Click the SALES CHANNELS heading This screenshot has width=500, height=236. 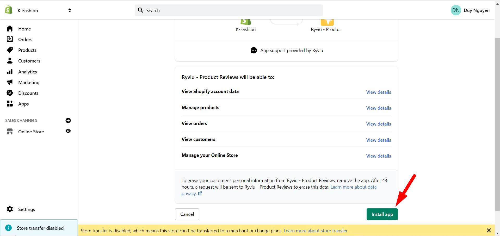(21, 120)
